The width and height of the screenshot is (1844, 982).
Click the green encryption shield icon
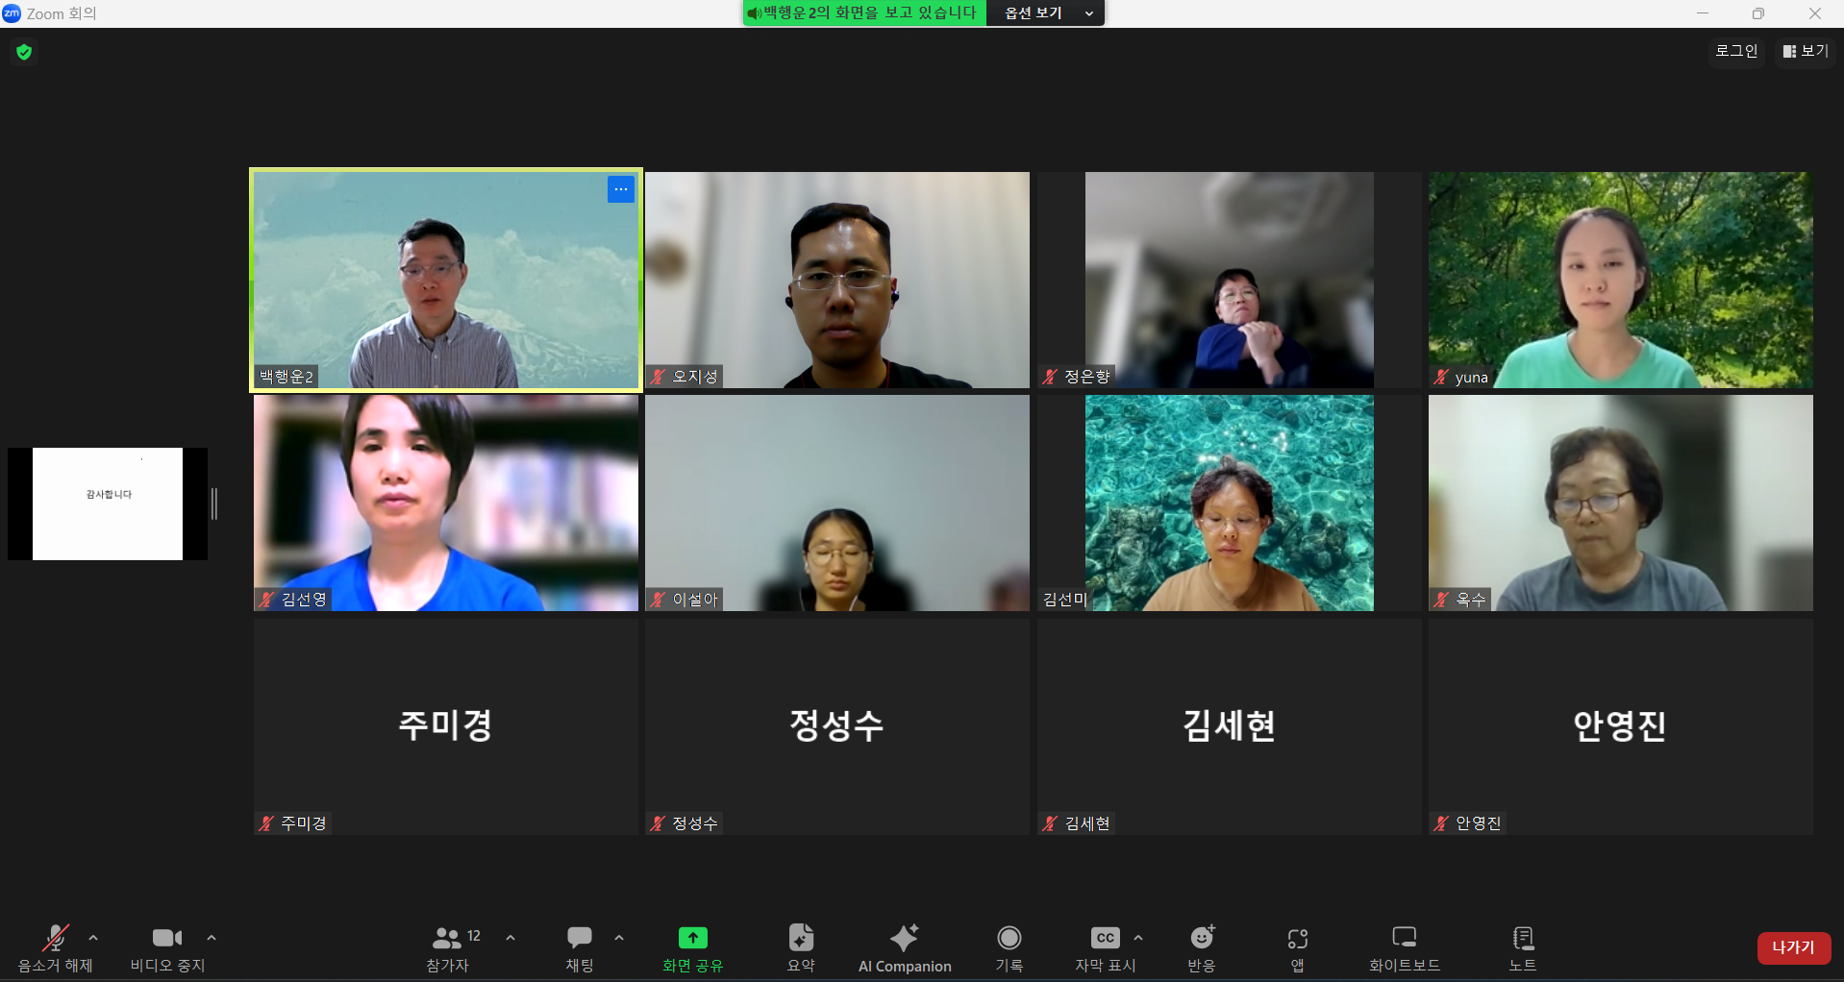(x=24, y=52)
